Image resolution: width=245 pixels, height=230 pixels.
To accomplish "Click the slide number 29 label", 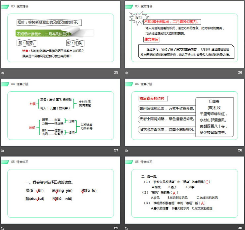I will tap(116, 228).
